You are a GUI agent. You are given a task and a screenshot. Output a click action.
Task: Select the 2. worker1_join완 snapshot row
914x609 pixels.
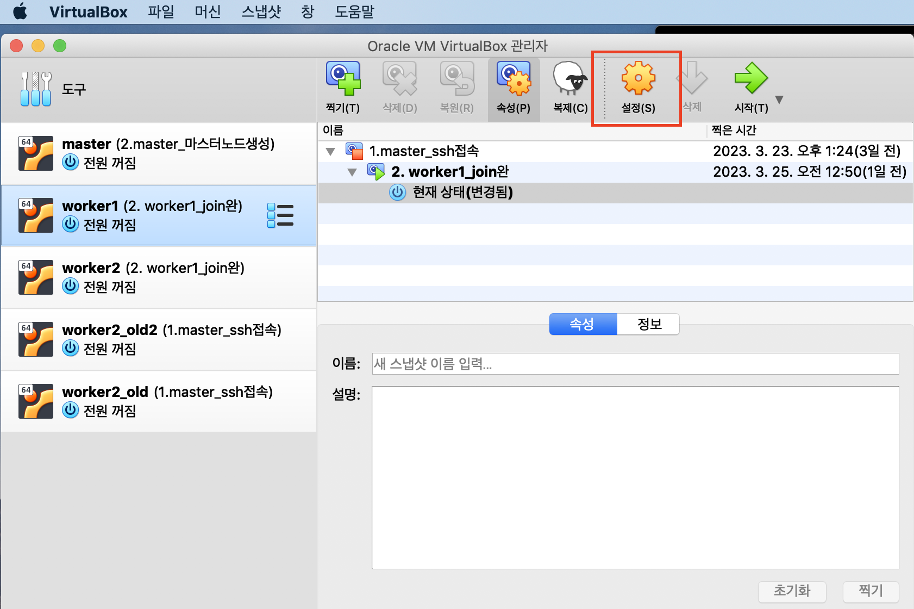[x=615, y=172]
